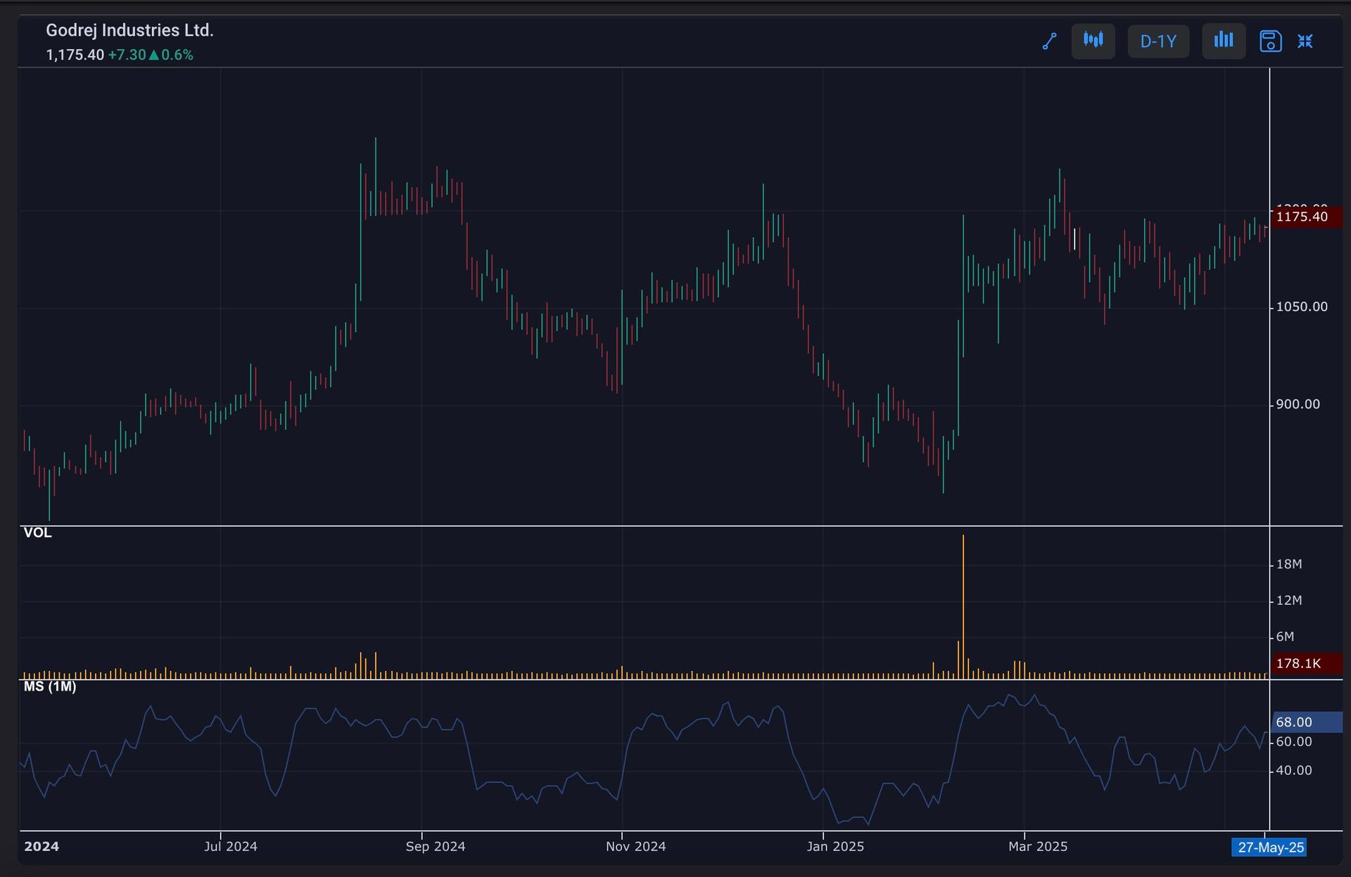Viewport: 1351px width, 877px height.
Task: Click the 12M volume axis label
Action: [1289, 600]
